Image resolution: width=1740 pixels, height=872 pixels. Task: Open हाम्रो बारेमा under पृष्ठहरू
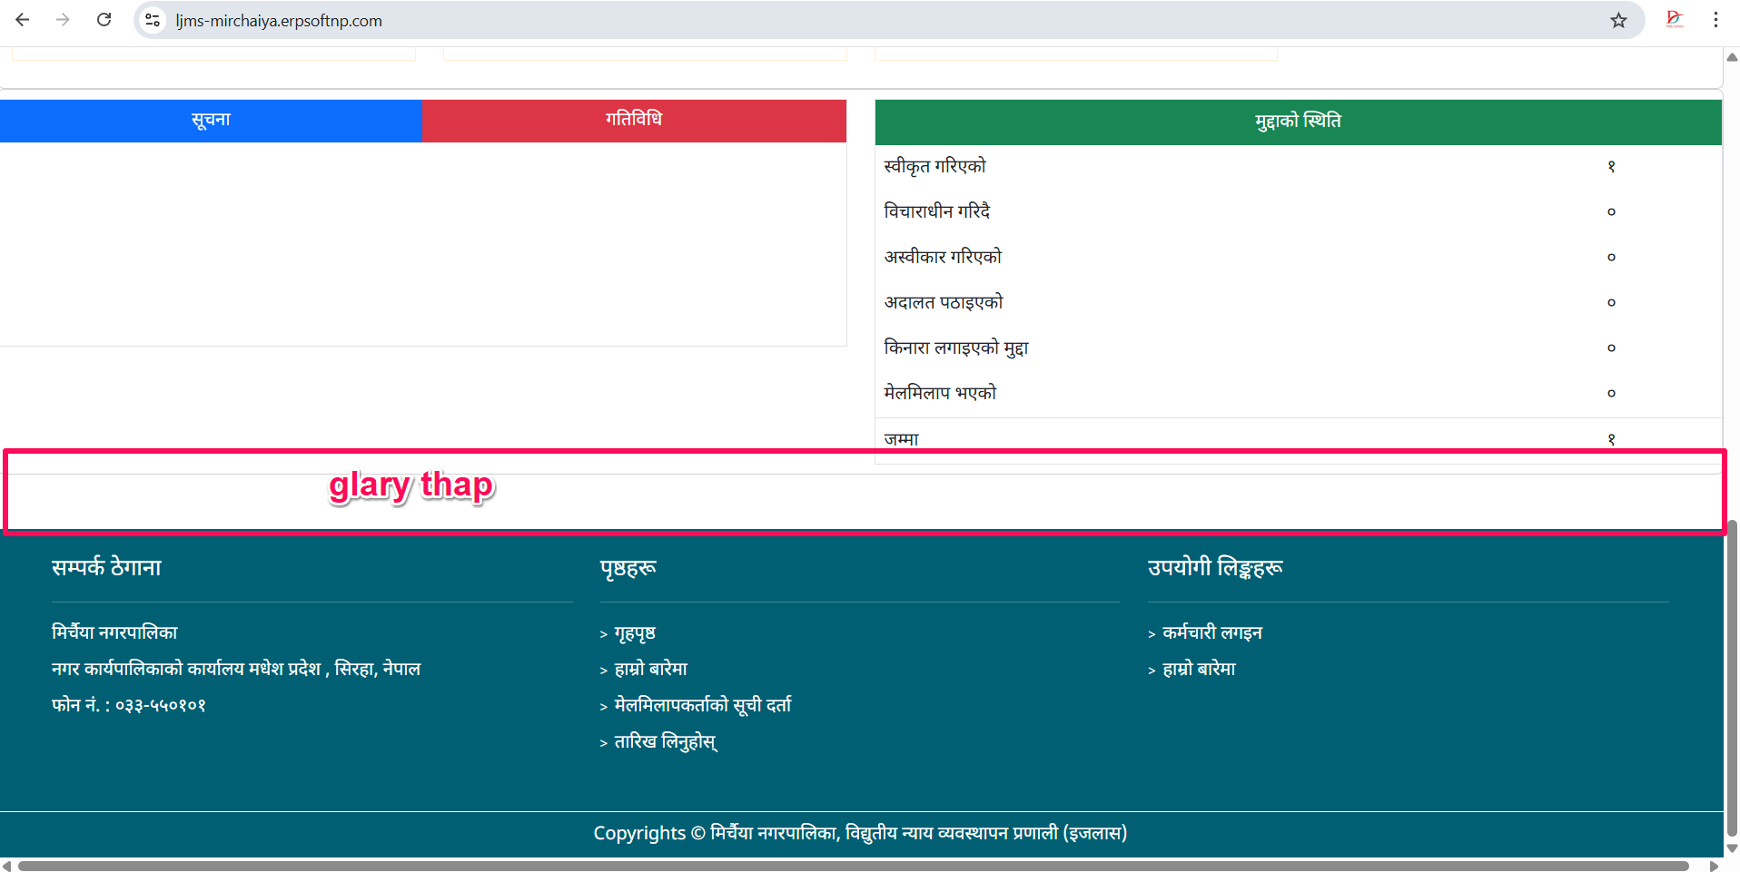[650, 670]
